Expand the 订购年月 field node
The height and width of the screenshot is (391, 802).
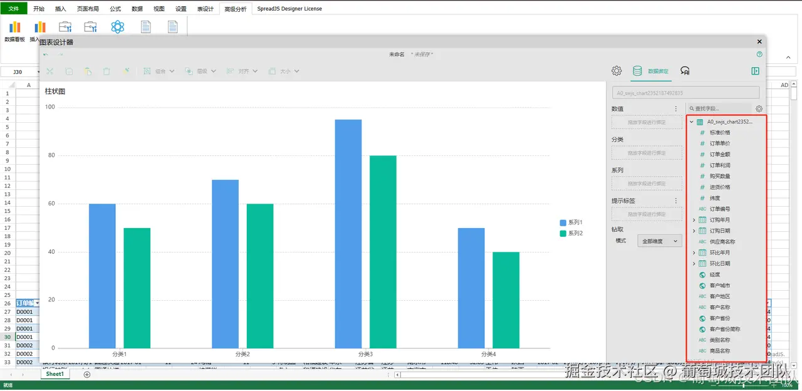coord(694,220)
